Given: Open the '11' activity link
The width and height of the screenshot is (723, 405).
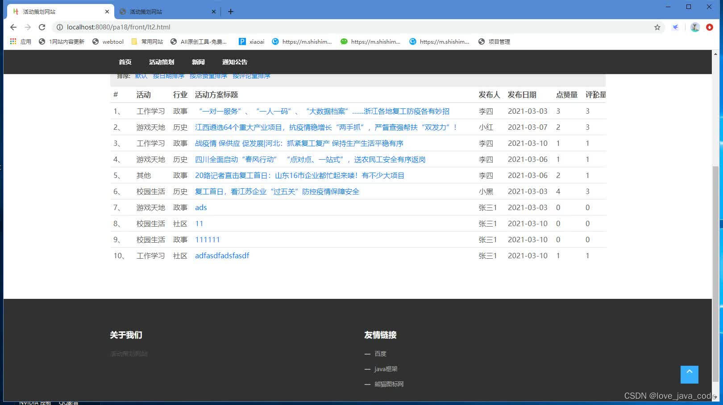Looking at the screenshot, I should point(199,223).
